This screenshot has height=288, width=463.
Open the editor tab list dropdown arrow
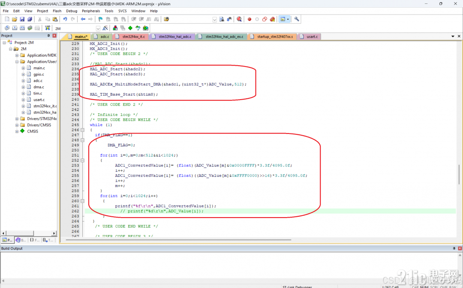coord(453,36)
